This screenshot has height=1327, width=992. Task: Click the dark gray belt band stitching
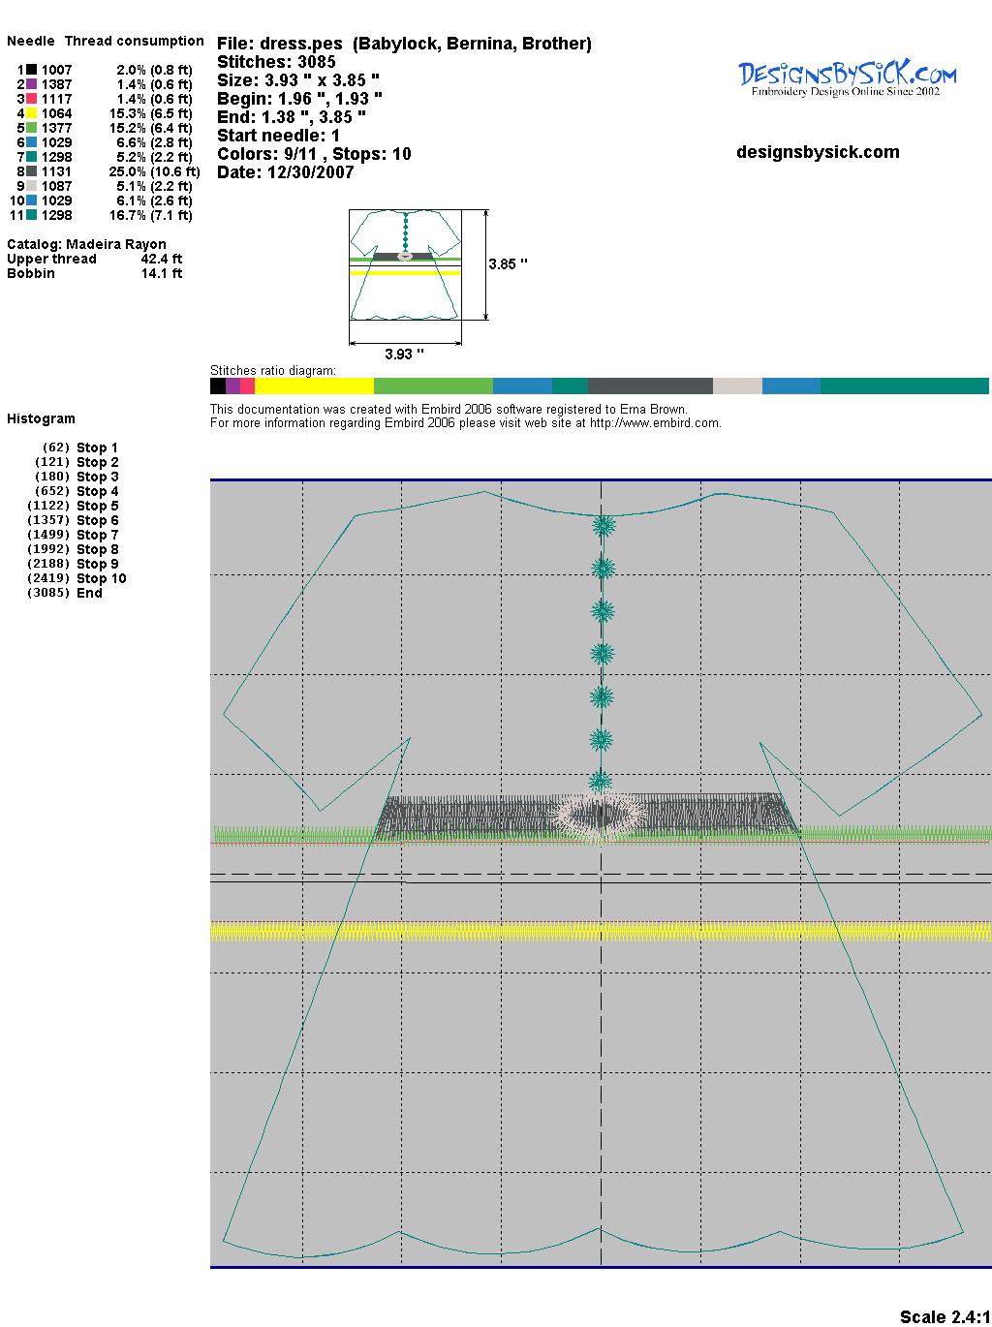pyautogui.click(x=465, y=816)
